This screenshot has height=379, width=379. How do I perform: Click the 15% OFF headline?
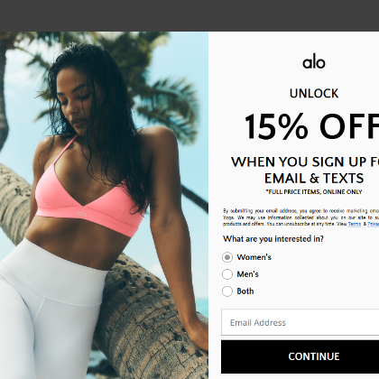click(311, 127)
